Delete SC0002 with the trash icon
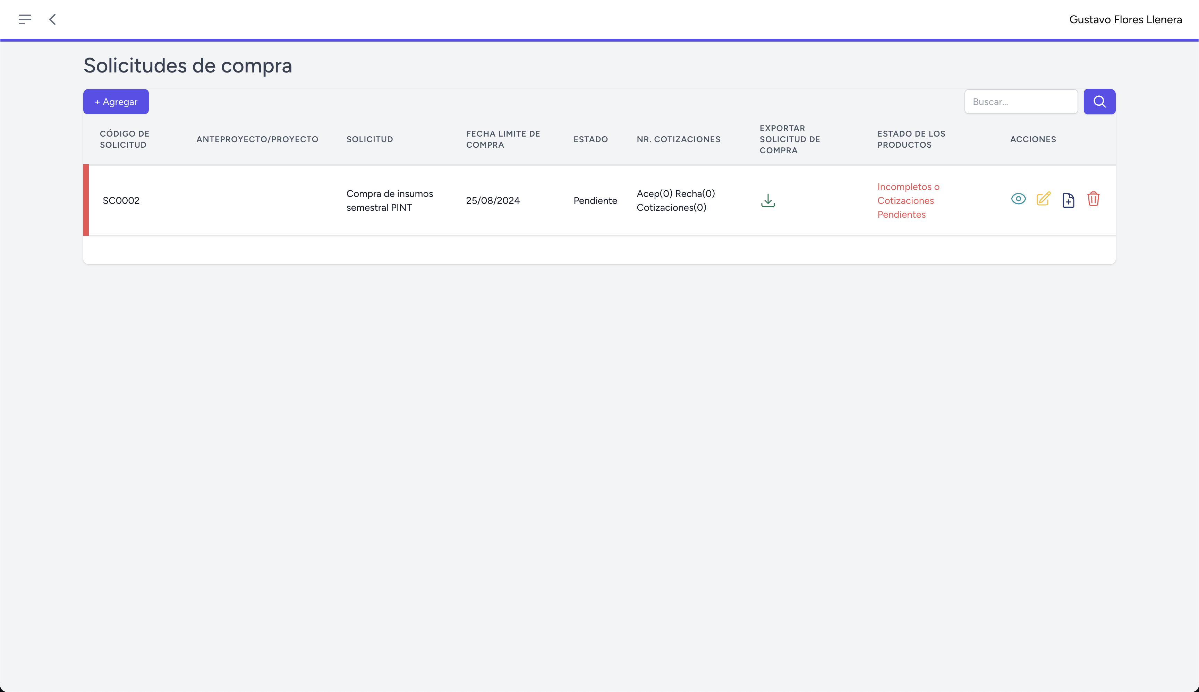This screenshot has height=692, width=1199. click(x=1094, y=199)
